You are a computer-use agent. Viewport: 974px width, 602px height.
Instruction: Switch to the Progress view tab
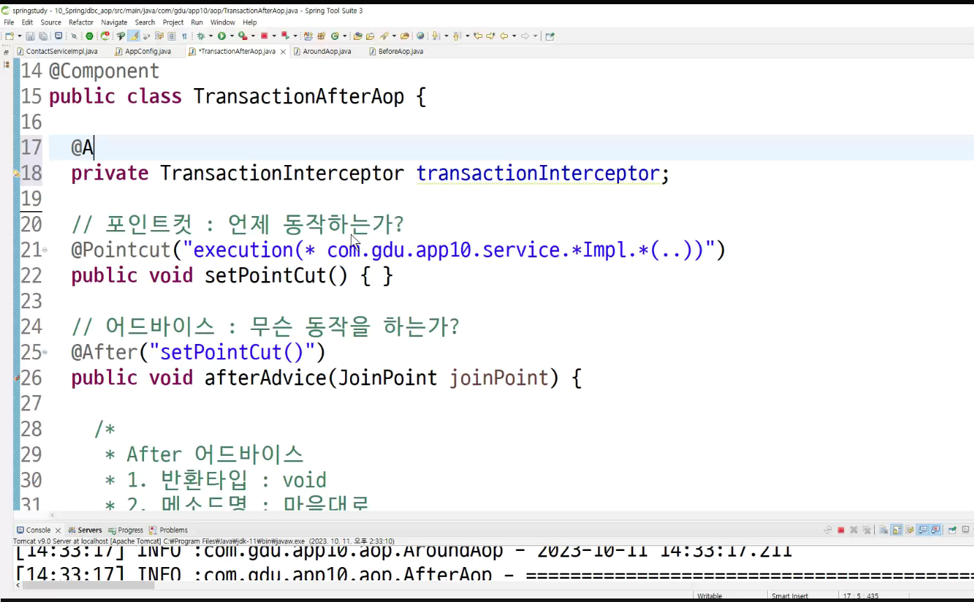click(126, 530)
